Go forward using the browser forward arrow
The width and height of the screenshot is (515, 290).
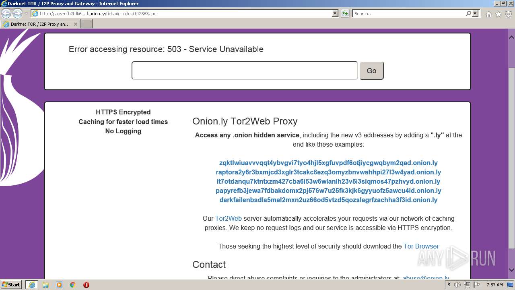tap(17, 13)
